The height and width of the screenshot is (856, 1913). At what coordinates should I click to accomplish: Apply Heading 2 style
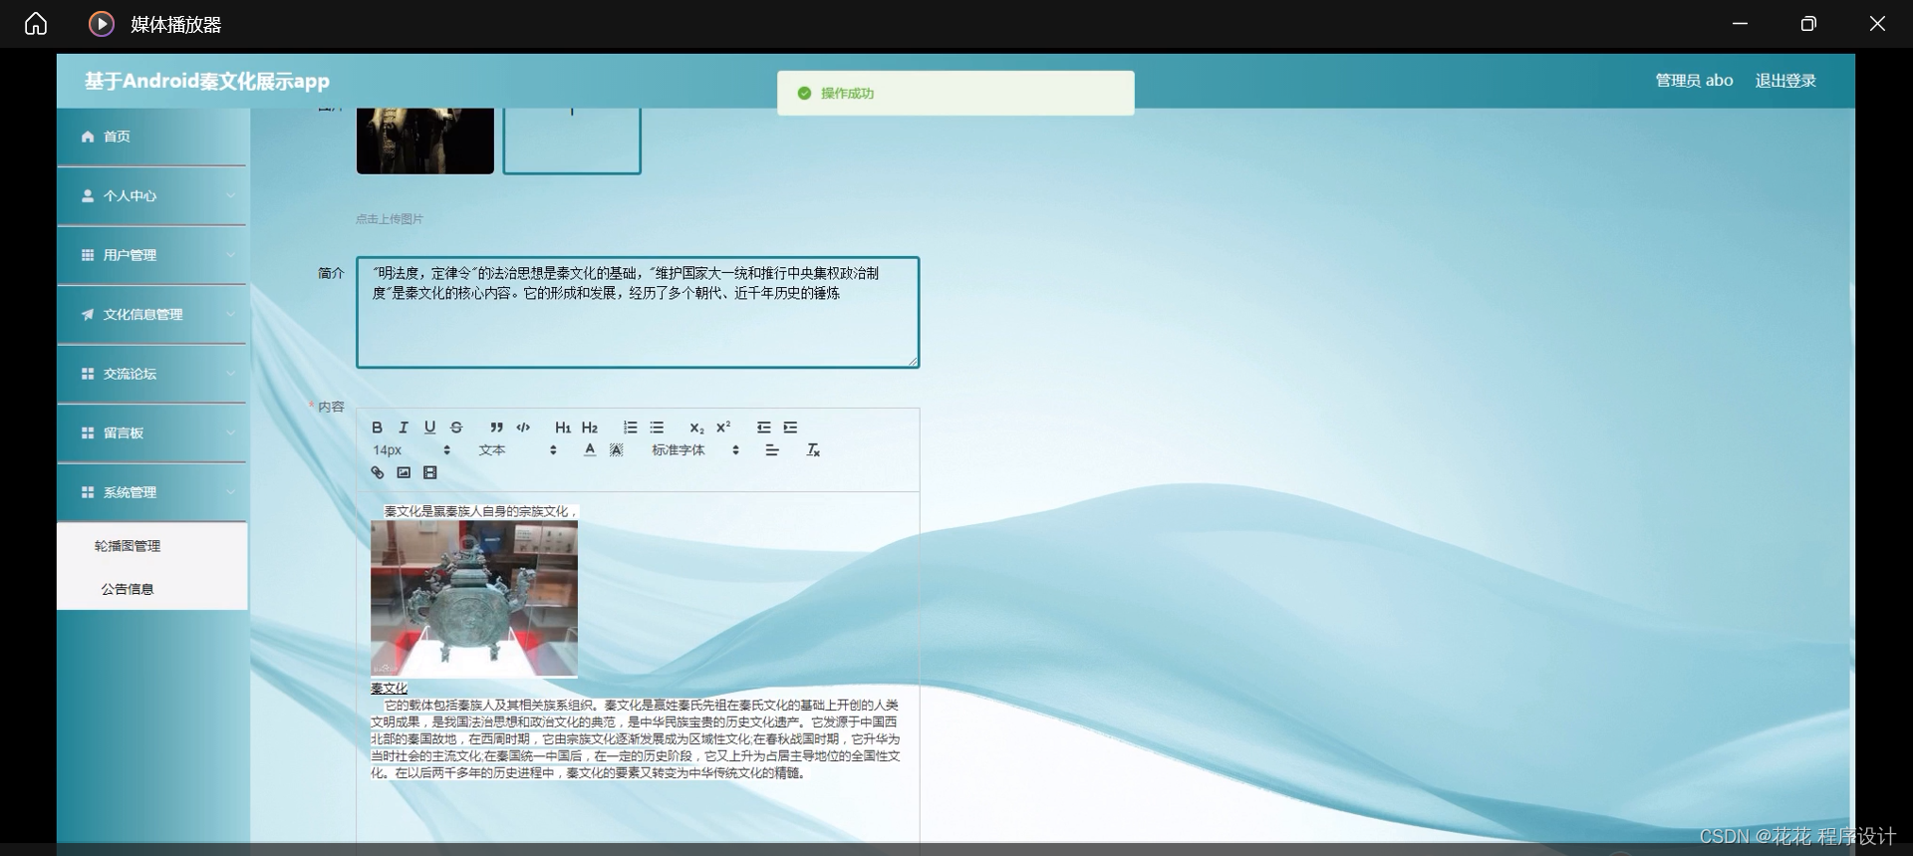590,428
